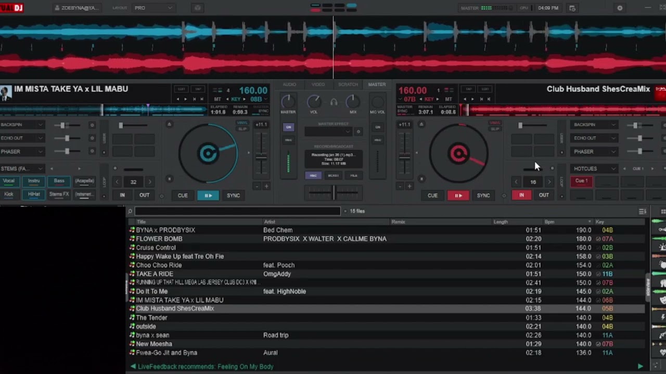Click the headphones icon in mixer
The image size is (666, 374).
tap(334, 102)
